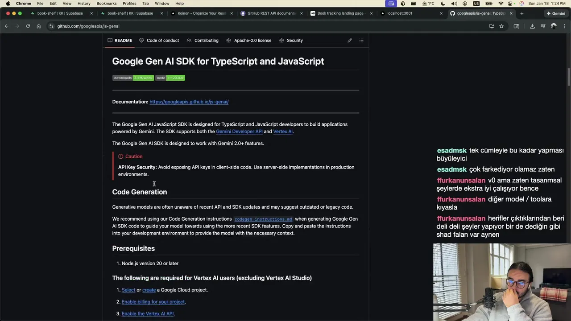The height and width of the screenshot is (321, 571).
Task: Open the googleapis.github.io/js-genai documentation link
Action: coord(189,102)
